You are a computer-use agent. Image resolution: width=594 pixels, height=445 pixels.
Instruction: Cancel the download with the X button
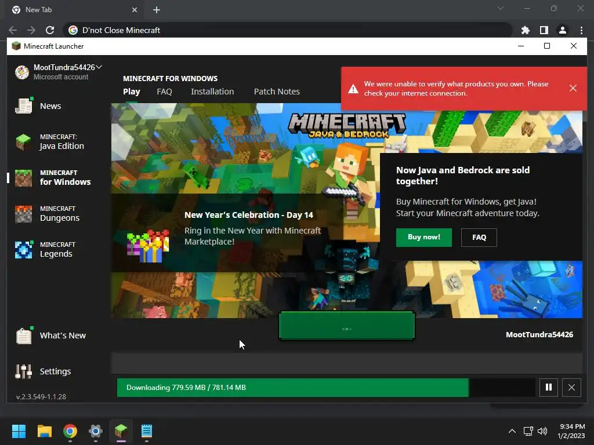[571, 387]
